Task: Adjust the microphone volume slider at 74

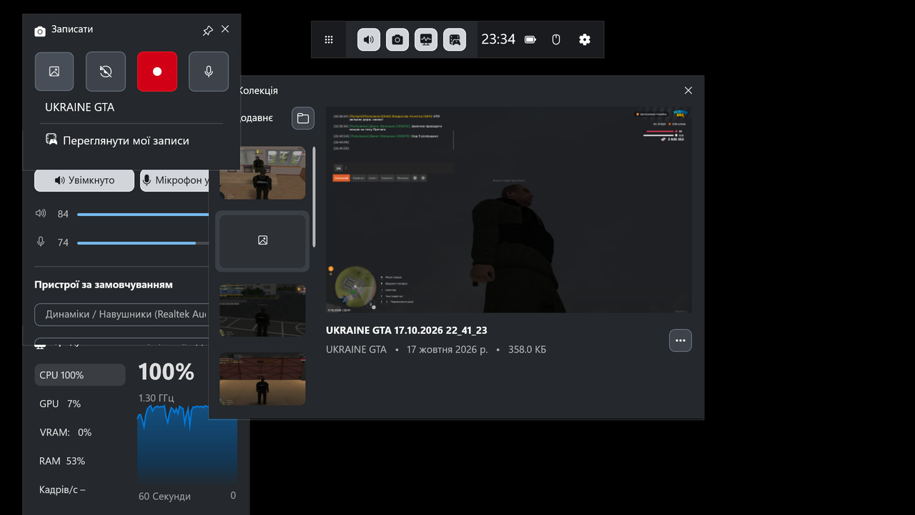Action: coord(143,243)
